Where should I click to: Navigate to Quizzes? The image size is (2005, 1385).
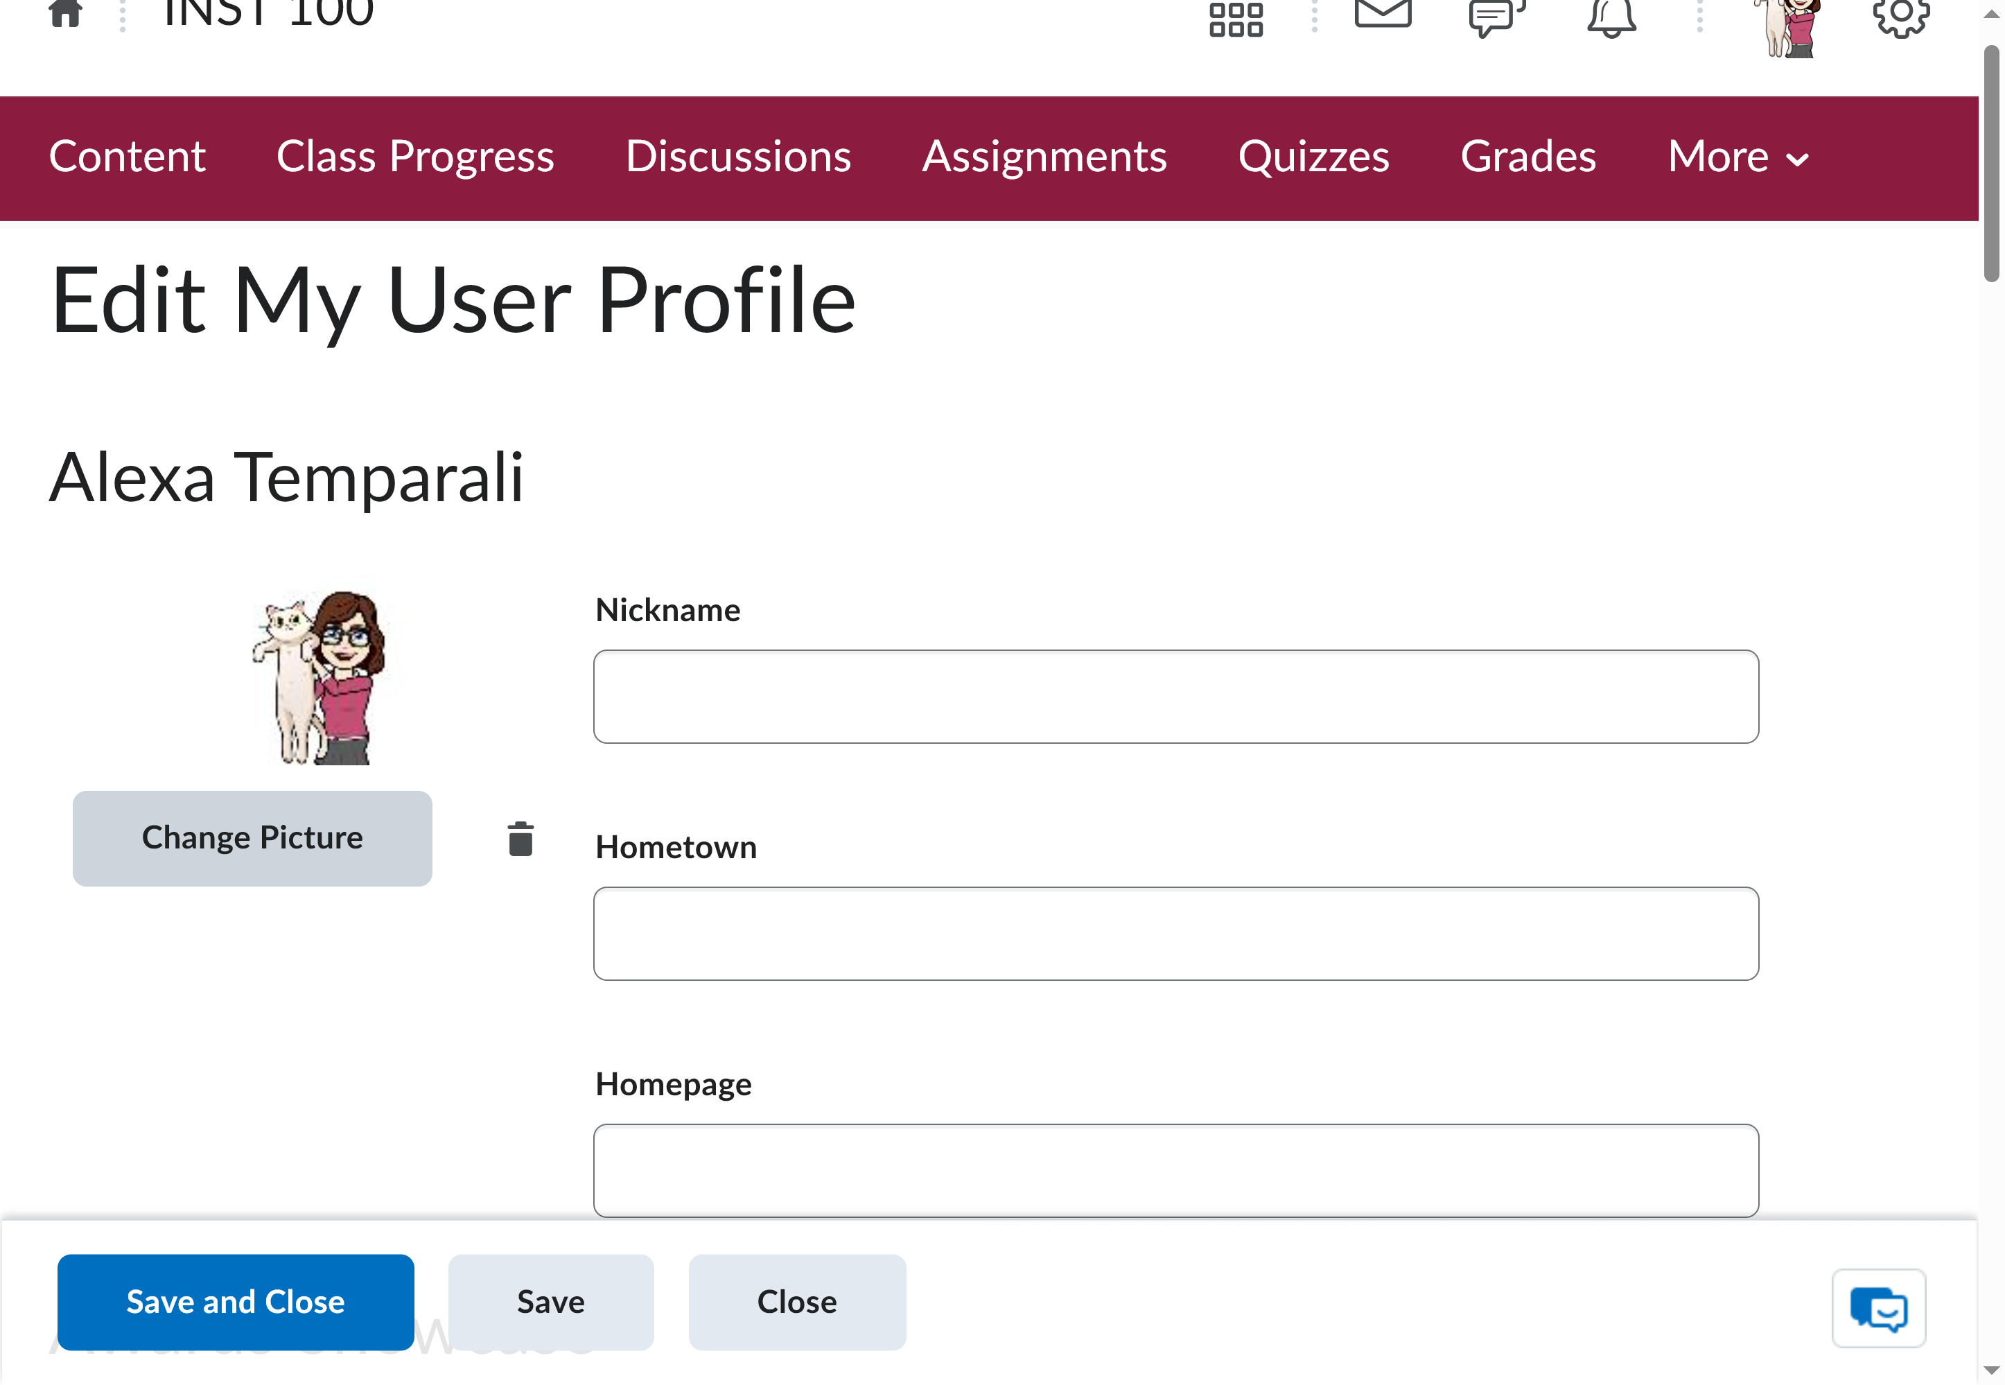[1313, 157]
